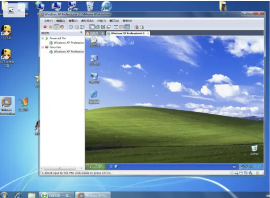
Task: Open the 窗口(W) Window menu
Action: [x=114, y=21]
